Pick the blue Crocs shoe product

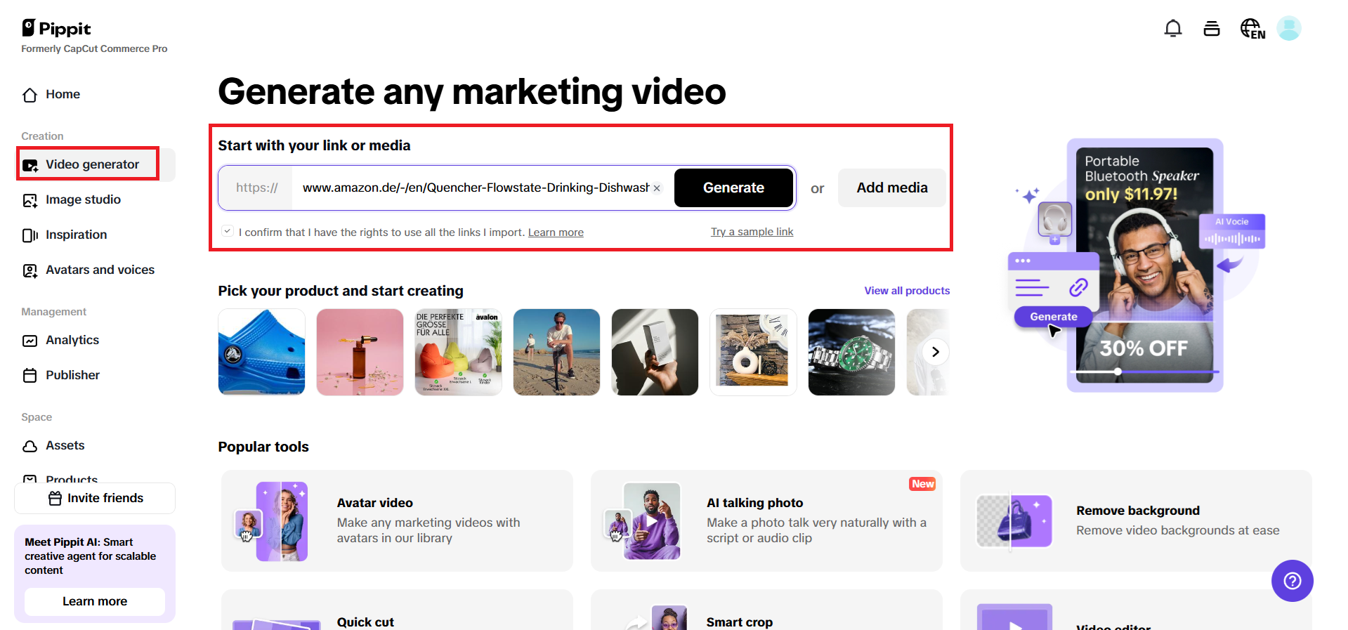261,352
